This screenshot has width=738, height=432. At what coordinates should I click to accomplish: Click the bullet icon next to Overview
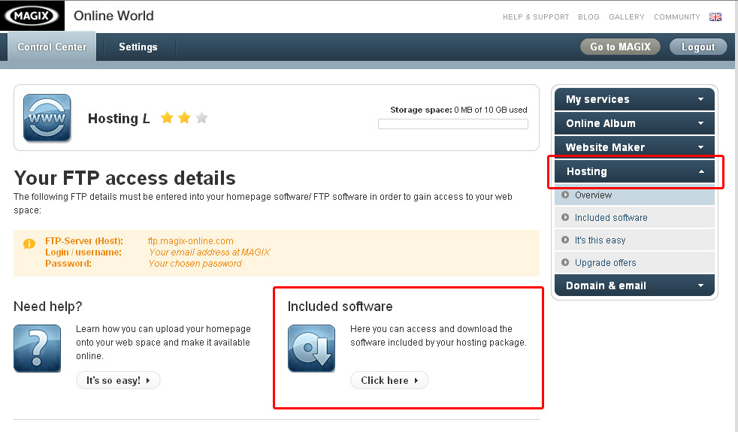565,195
